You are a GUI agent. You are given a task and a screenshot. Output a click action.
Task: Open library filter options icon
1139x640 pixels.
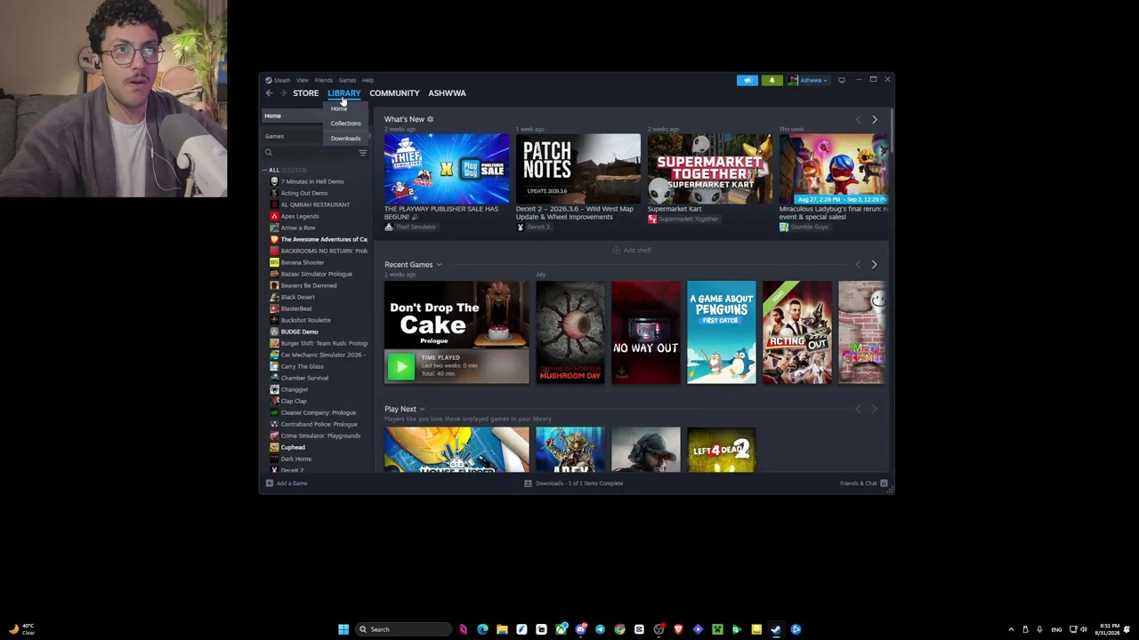pyautogui.click(x=362, y=153)
